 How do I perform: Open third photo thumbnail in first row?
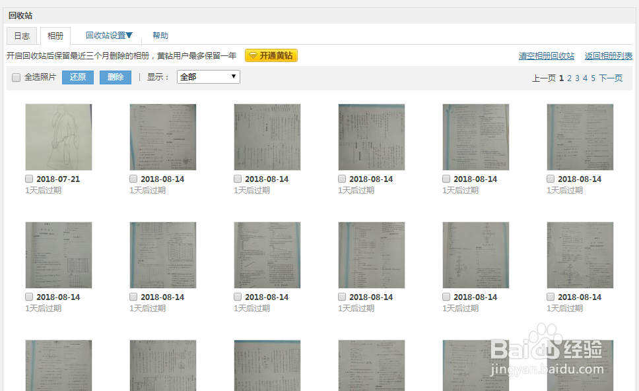point(267,137)
